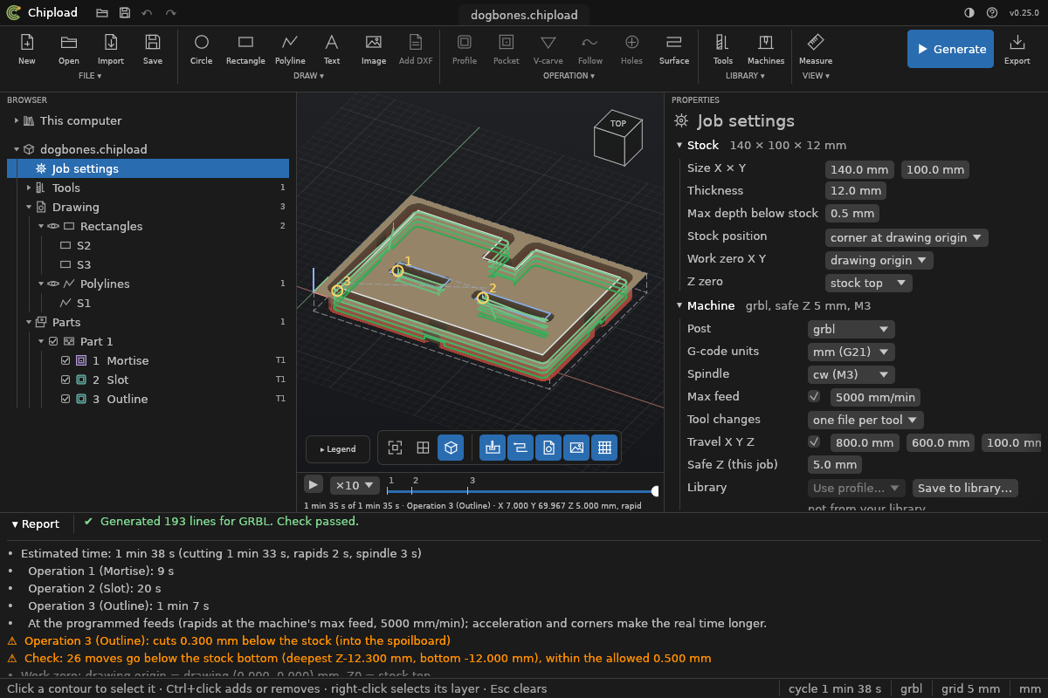Image resolution: width=1048 pixels, height=698 pixels.
Task: Toggle the 3D cube view button
Action: [451, 448]
